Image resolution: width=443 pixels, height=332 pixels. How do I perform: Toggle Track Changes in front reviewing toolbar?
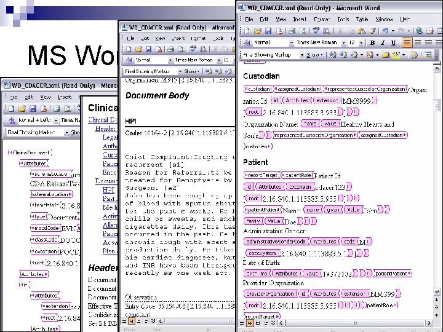pyautogui.click(x=415, y=55)
